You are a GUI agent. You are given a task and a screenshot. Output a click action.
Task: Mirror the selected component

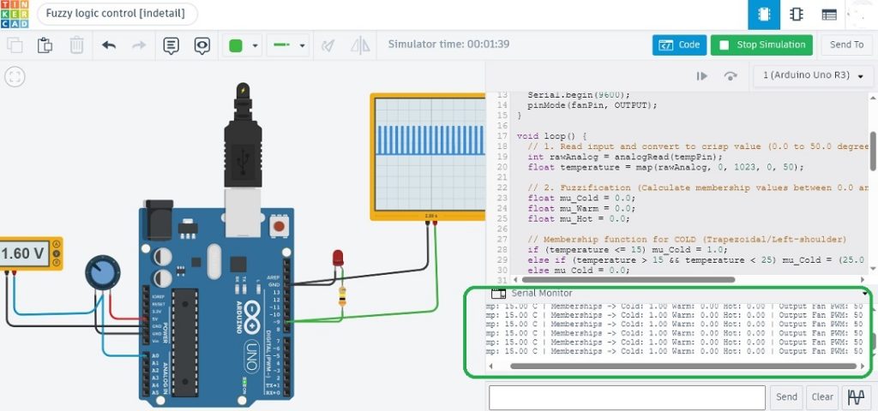[360, 45]
